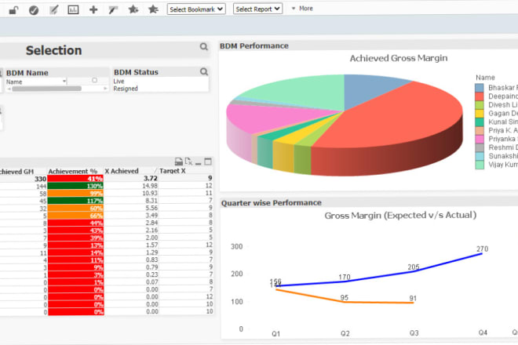Click the add bookmark star icon
The image size is (518, 345).
tap(133, 9)
